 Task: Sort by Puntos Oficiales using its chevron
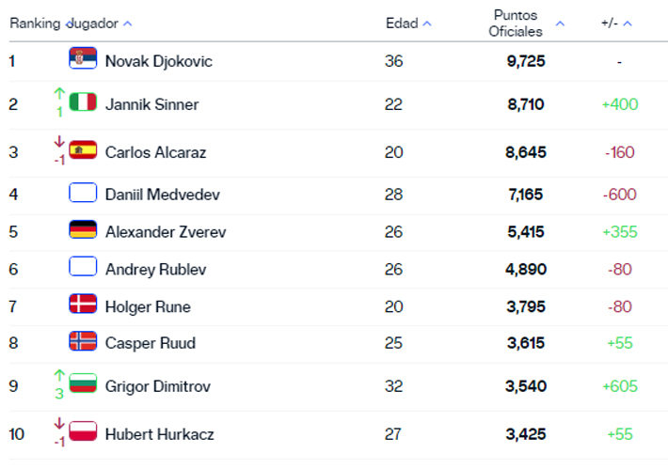pos(560,23)
